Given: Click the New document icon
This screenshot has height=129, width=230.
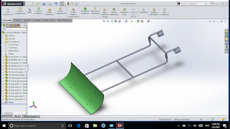Looking at the screenshot, I should click(31, 4).
